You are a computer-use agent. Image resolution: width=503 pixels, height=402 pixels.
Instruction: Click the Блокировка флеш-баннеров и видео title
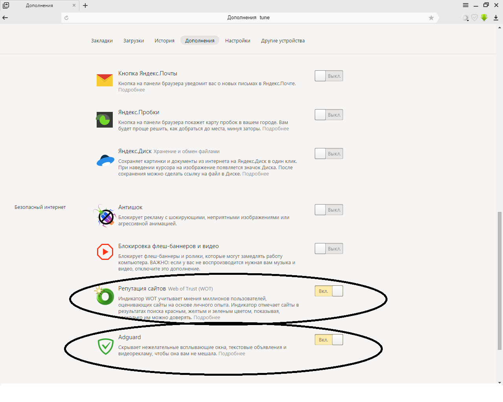[x=169, y=246]
